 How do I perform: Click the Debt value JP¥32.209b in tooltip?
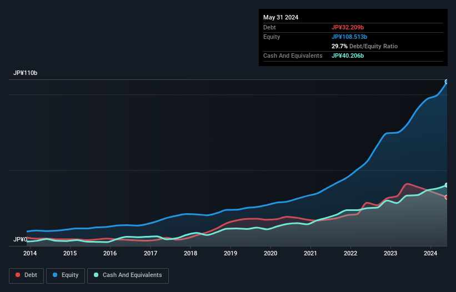(x=348, y=27)
